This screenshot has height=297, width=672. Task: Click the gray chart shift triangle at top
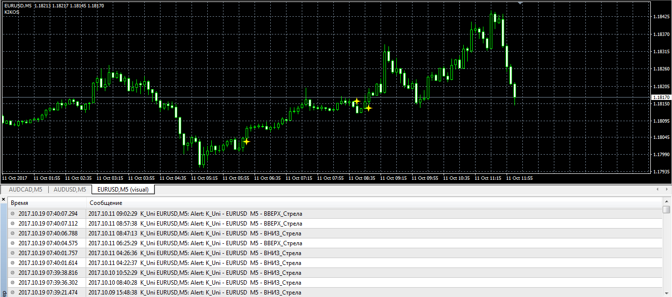tap(520, 3)
